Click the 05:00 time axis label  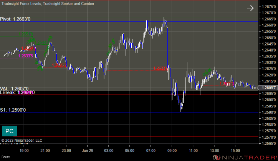tap(130, 151)
